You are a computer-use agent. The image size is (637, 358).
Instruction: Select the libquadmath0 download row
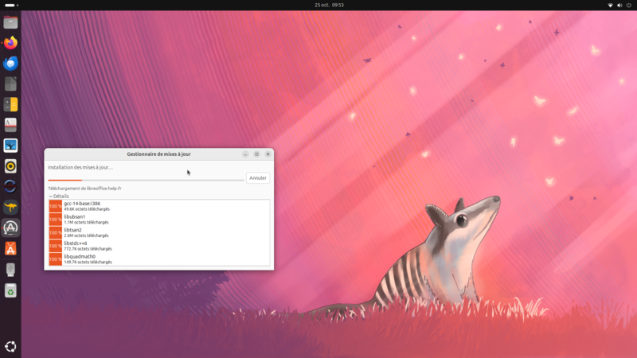point(158,259)
